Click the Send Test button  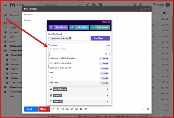click(x=98, y=38)
